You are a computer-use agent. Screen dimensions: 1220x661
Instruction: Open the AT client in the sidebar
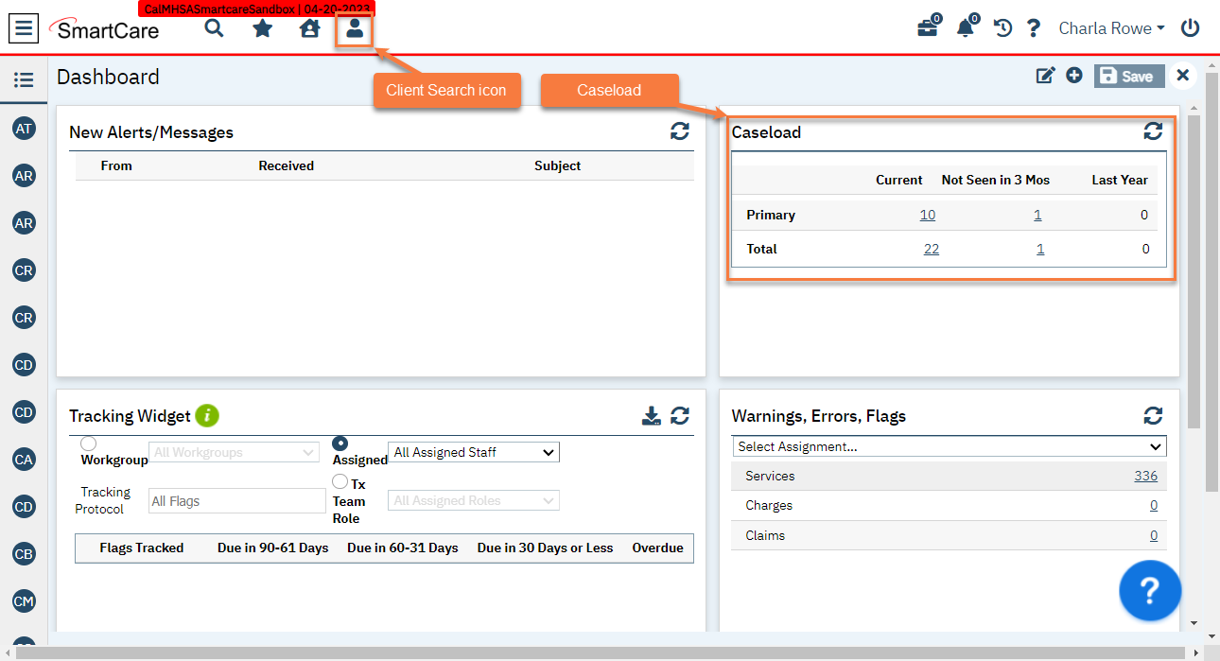point(23,128)
